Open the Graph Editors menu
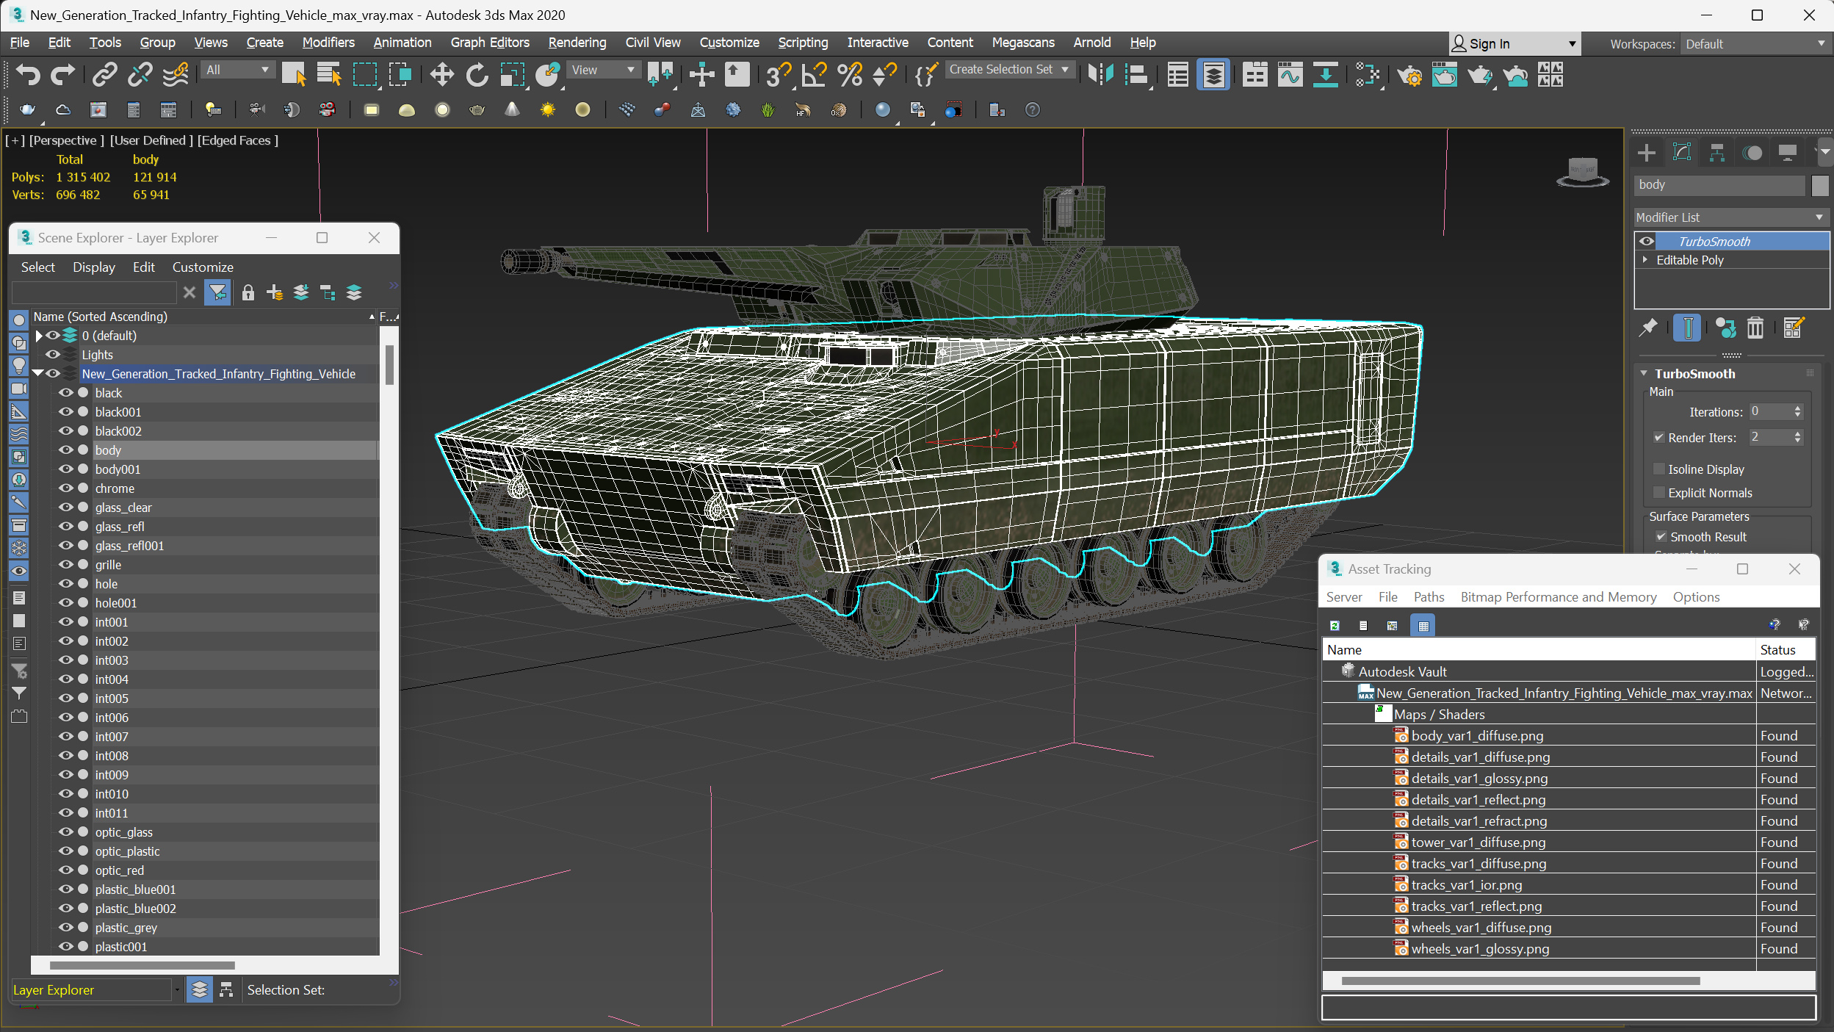Viewport: 1834px width, 1032px height. click(489, 42)
